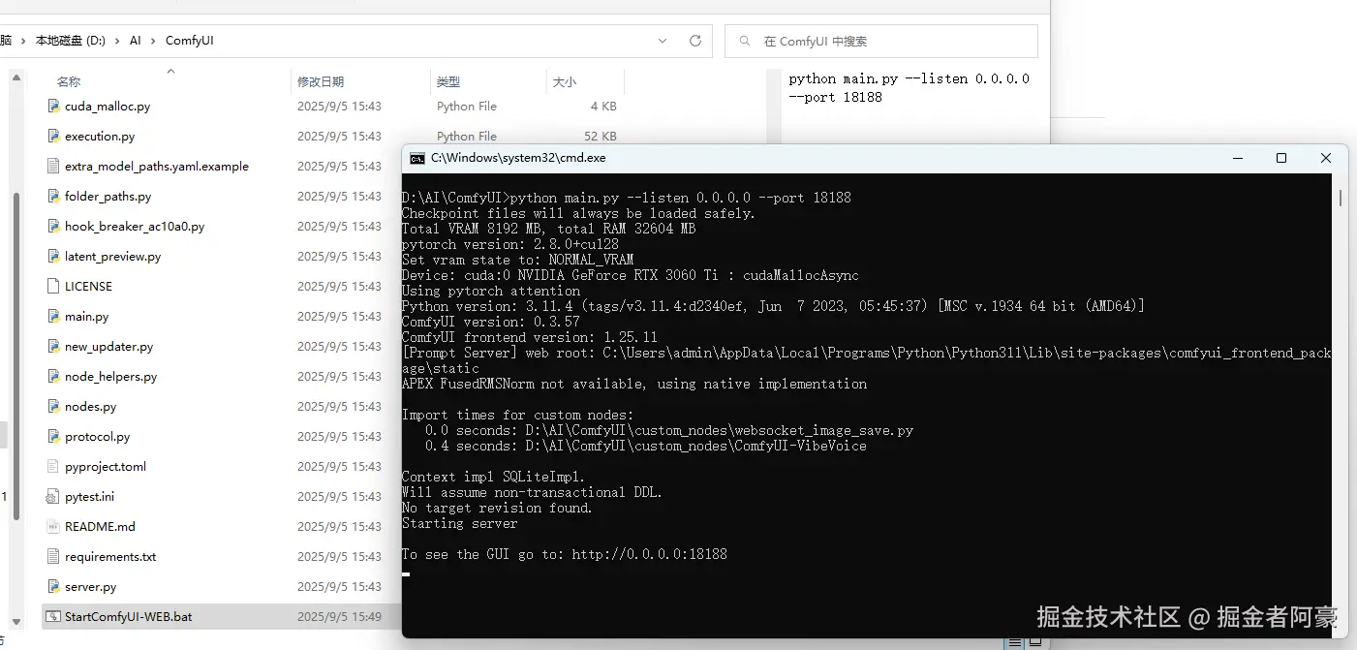Click the ComfyUI version: 0.3.57 line

491,322
